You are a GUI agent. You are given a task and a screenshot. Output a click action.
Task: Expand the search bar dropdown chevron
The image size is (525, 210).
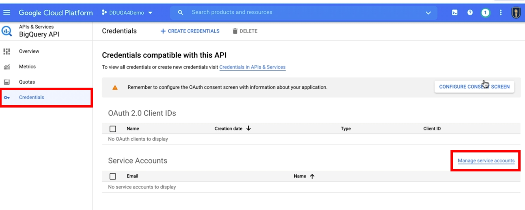point(428,13)
